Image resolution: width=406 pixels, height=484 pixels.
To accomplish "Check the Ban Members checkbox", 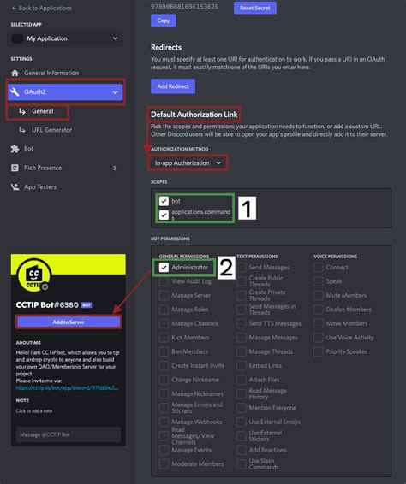I will (x=164, y=352).
